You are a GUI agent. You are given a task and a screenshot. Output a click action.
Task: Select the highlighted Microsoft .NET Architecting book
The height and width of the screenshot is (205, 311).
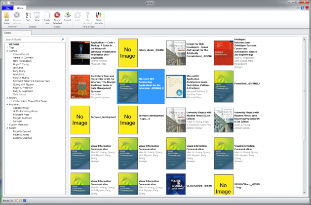tap(141, 86)
